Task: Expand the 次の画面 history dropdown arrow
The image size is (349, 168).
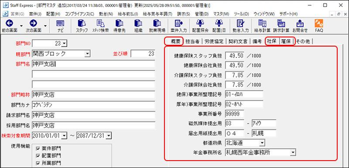Action: (x=45, y=26)
